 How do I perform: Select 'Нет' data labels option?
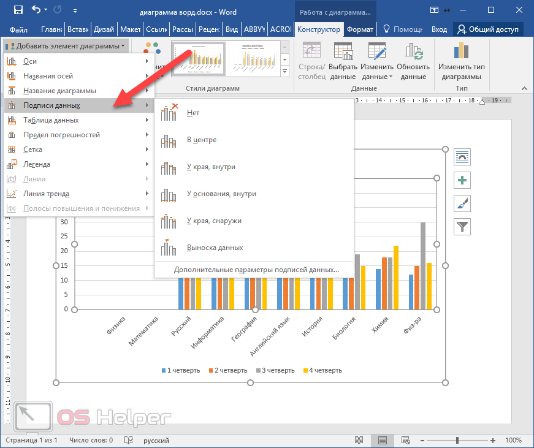(x=193, y=113)
